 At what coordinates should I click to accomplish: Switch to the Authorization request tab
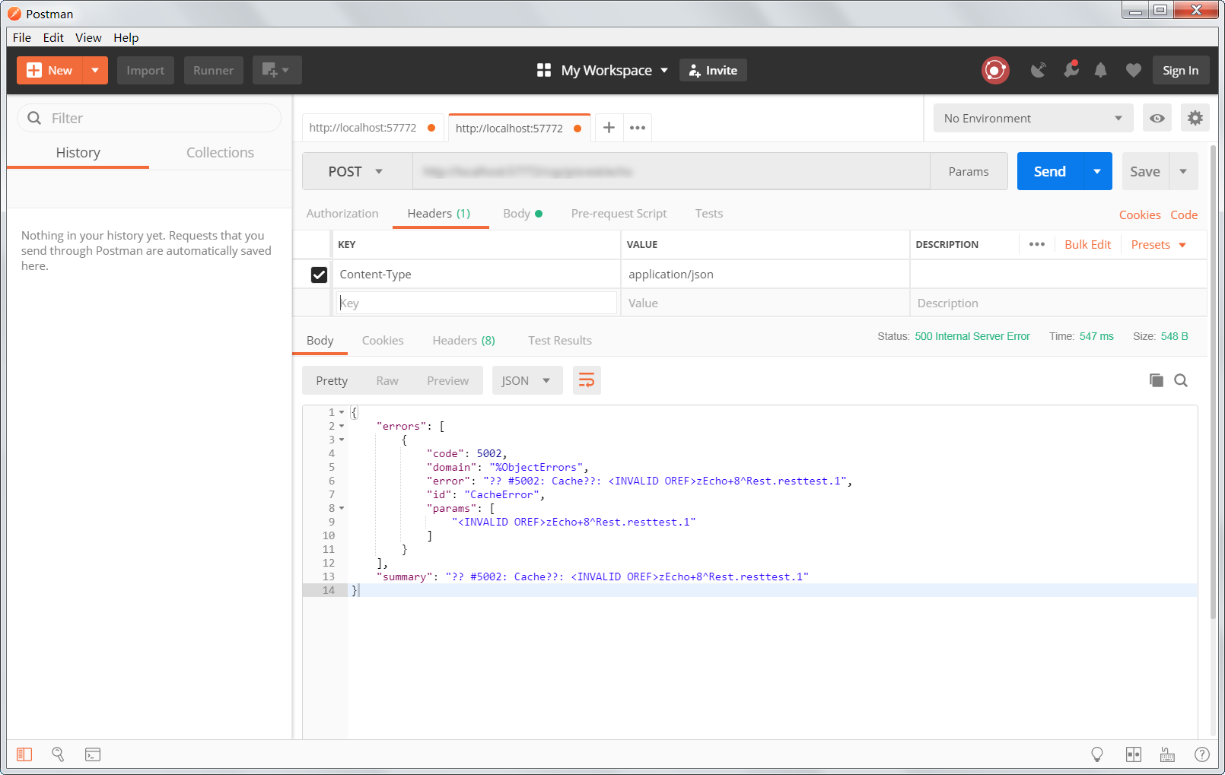pyautogui.click(x=342, y=214)
